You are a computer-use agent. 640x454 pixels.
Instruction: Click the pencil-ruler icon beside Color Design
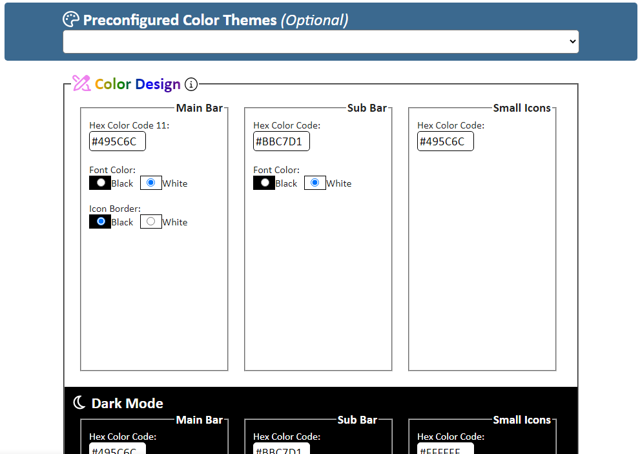tap(81, 83)
